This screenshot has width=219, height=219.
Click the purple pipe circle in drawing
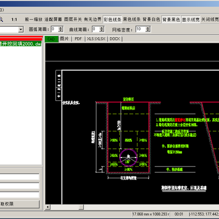pos(128,158)
